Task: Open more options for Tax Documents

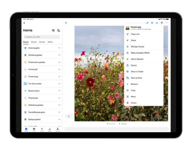Action: click(x=59, y=84)
